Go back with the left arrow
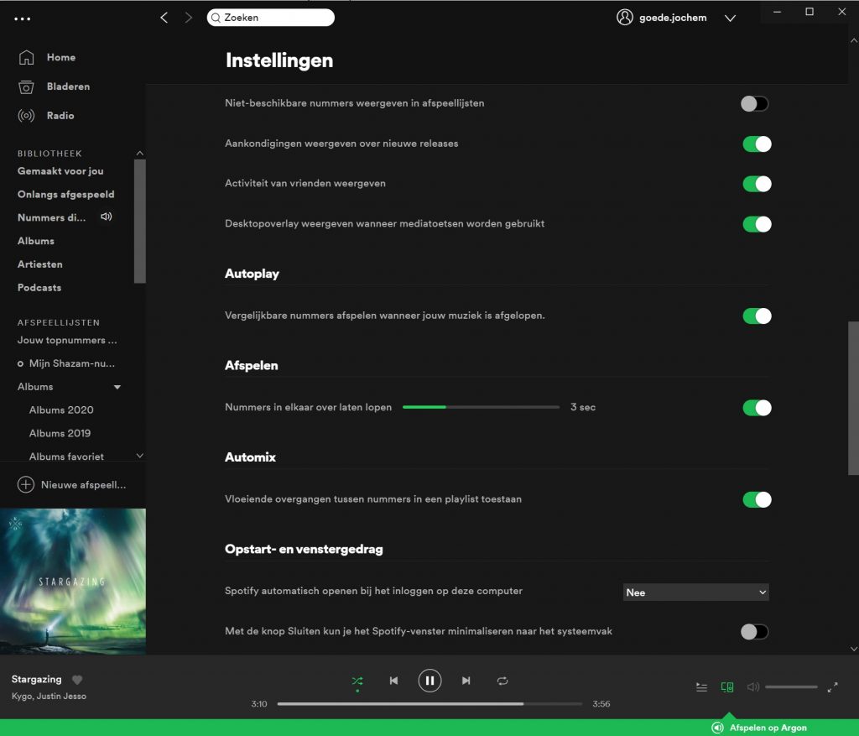Screen dimensions: 859x736 coord(164,18)
